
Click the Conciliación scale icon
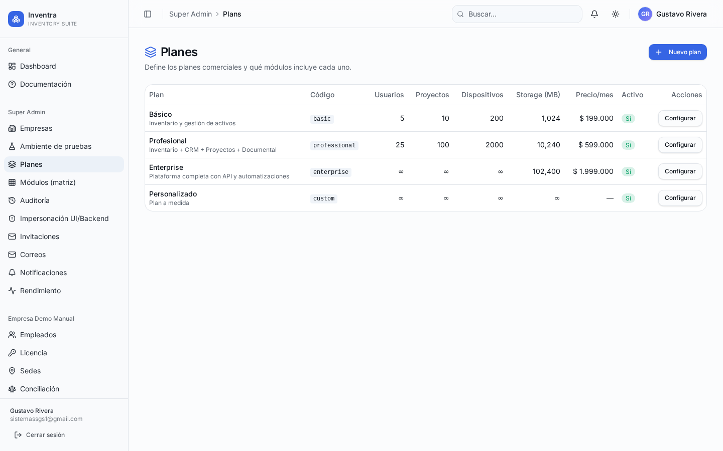coord(12,389)
